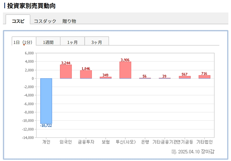Screen dimensions: 231x161
Task: Click the bar showing value 567
Action: pos(184,77)
